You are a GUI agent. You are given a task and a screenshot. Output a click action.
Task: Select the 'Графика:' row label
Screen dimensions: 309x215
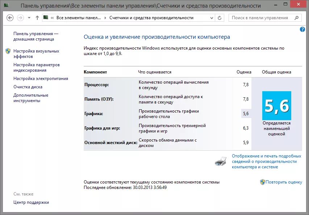click(x=93, y=114)
